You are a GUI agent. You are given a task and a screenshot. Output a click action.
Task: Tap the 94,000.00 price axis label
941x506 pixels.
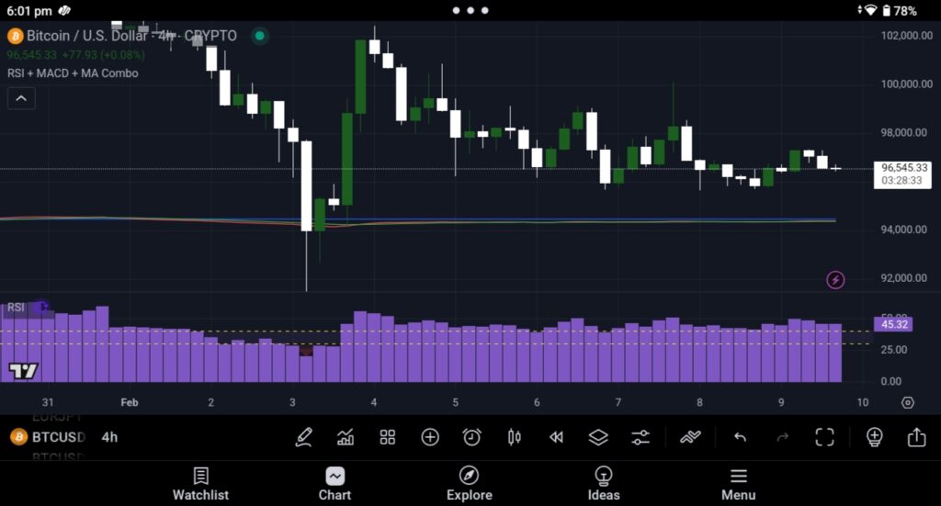tap(904, 230)
